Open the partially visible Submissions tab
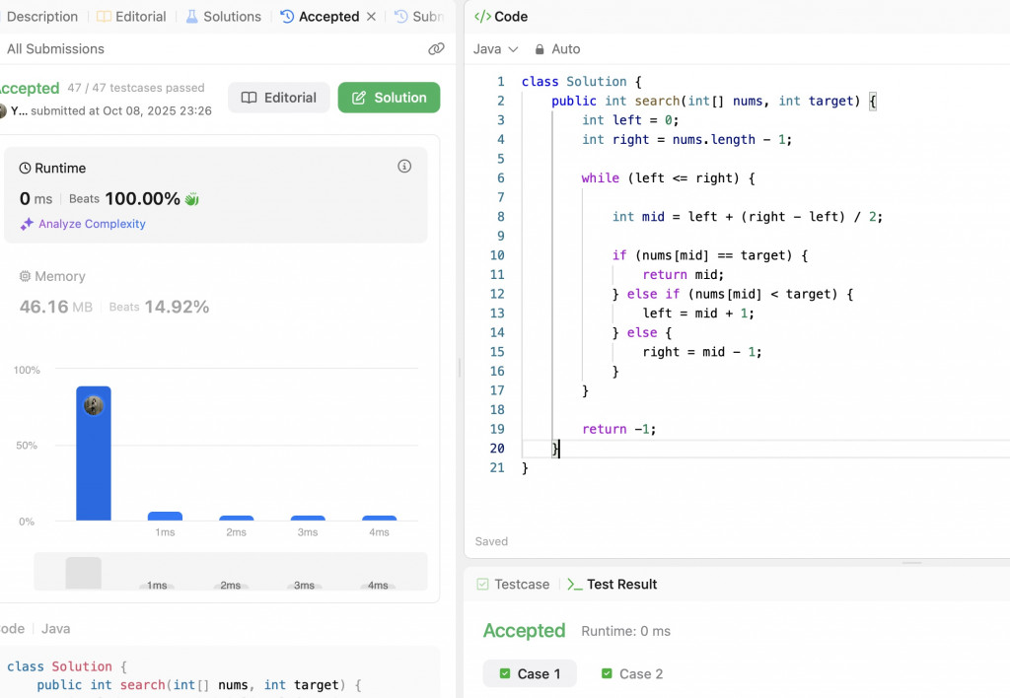 click(419, 16)
